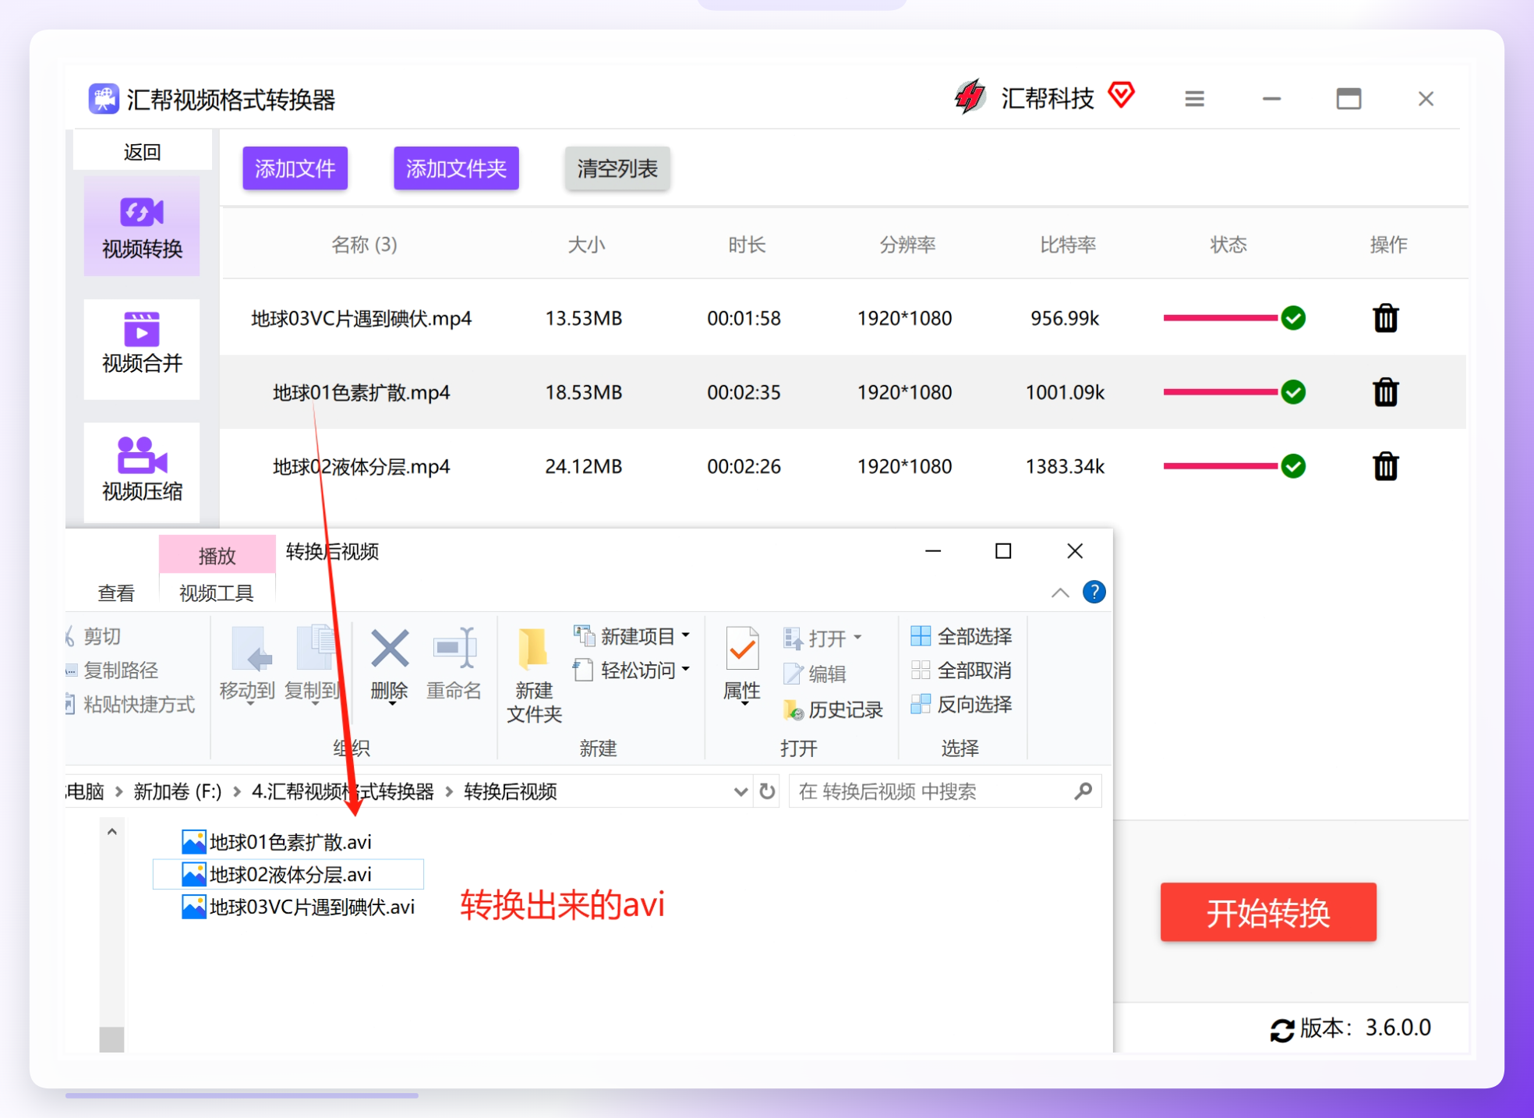Open the Explorer help icon
1534x1118 pixels.
(x=1094, y=593)
